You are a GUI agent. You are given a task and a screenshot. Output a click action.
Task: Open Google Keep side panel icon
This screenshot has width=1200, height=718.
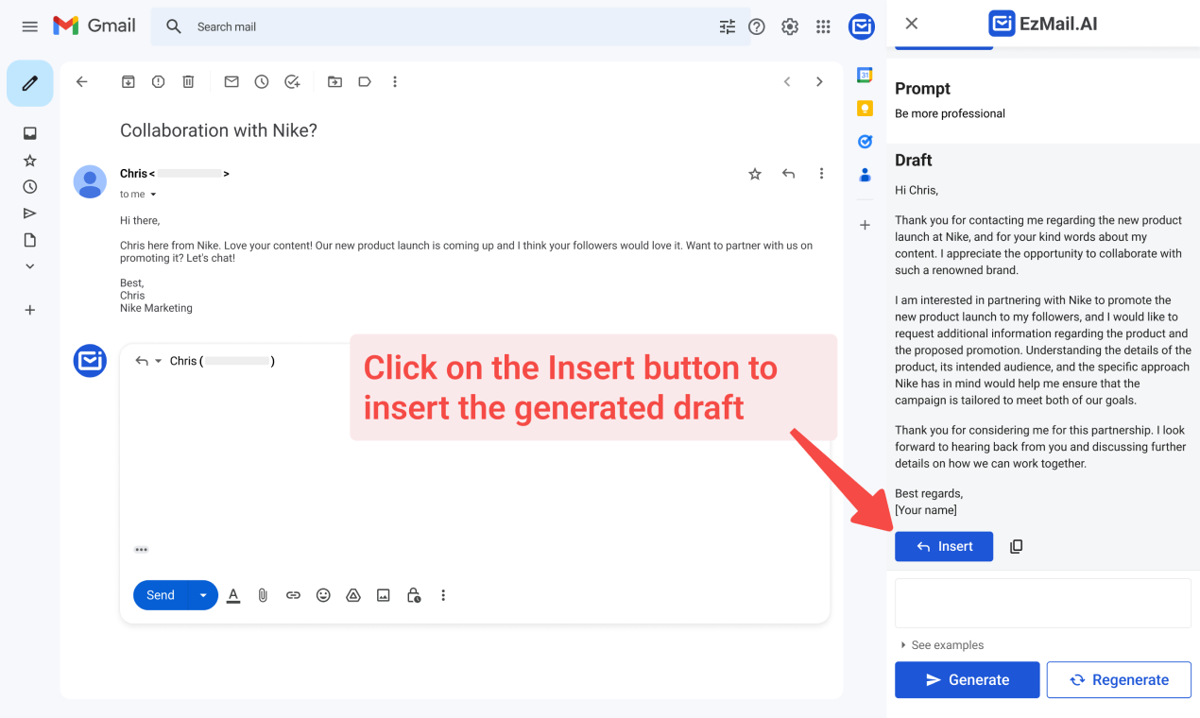click(x=865, y=108)
